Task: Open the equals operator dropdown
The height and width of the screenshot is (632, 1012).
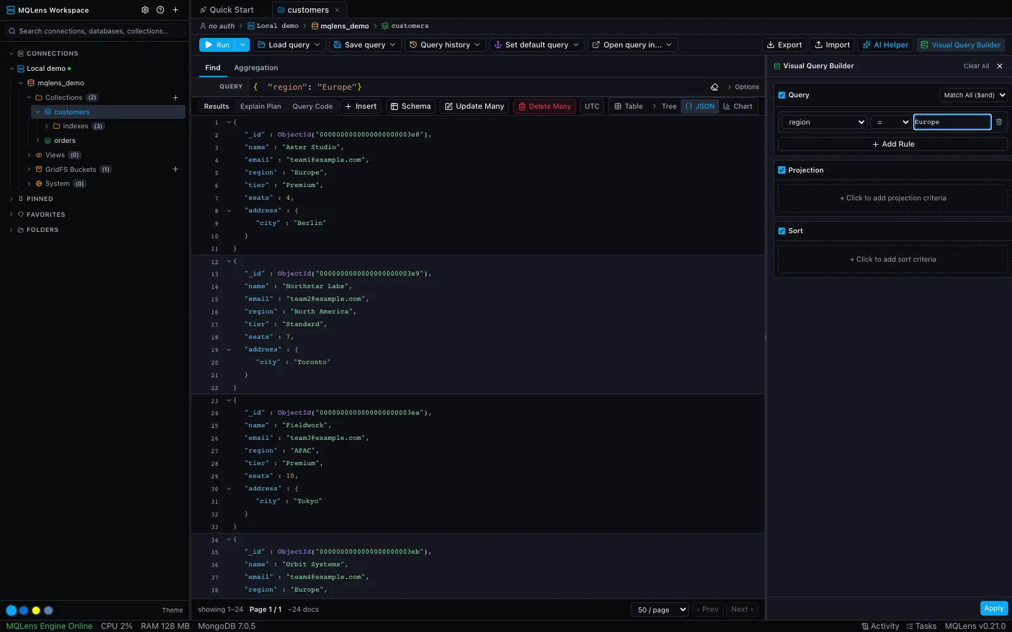Action: point(891,122)
